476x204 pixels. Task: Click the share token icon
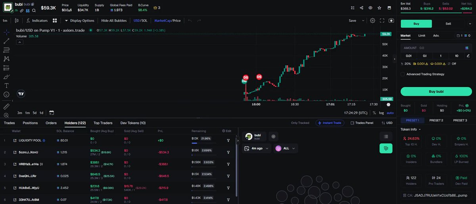coord(361,8)
